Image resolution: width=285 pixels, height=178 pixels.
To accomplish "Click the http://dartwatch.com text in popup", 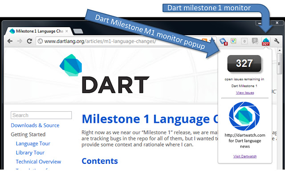I will [x=245, y=135].
